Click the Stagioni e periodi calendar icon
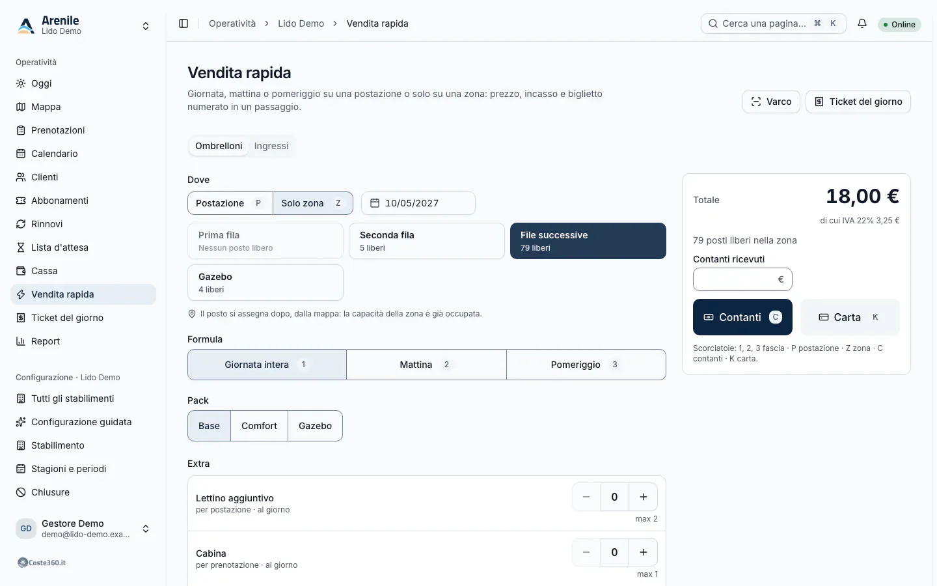The image size is (937, 586). (x=21, y=469)
